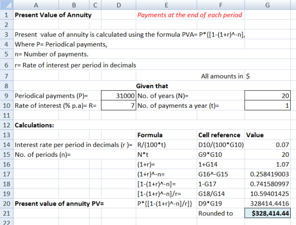Click the 'Cell reference' heading cell
296x225 pixels.
click(219, 135)
